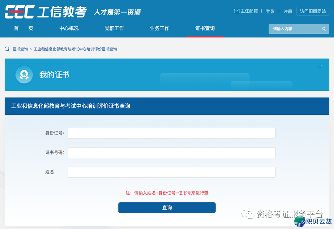Image resolution: width=334 pixels, height=229 pixels.
Task: Click the magnifier icon in the search box
Action: [x=324, y=29]
